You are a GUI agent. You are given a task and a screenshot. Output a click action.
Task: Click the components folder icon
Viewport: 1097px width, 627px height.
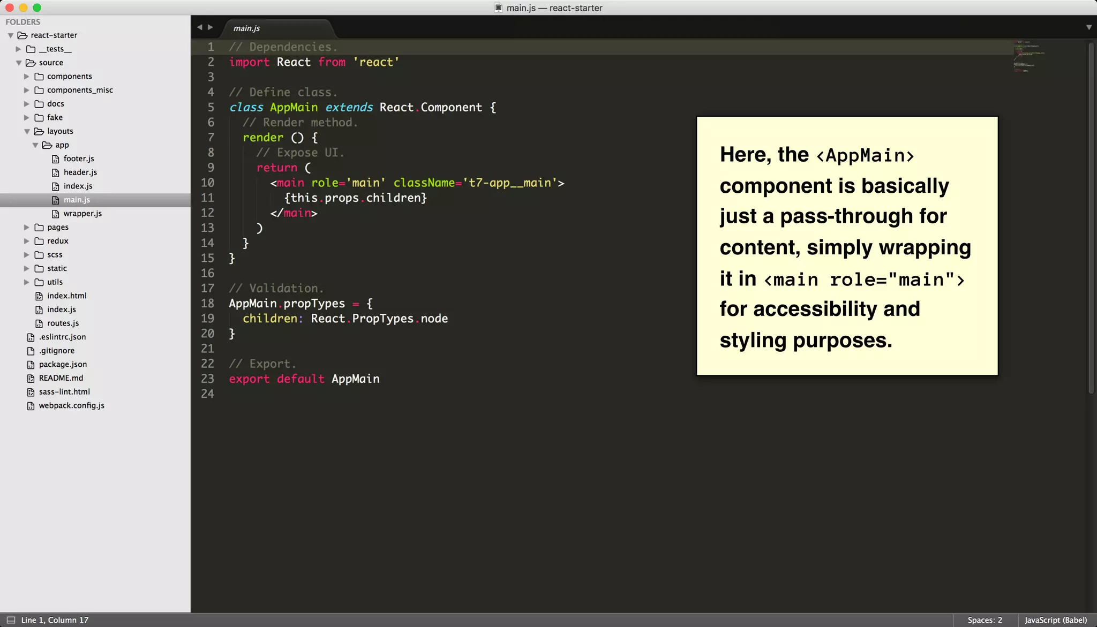(x=39, y=77)
